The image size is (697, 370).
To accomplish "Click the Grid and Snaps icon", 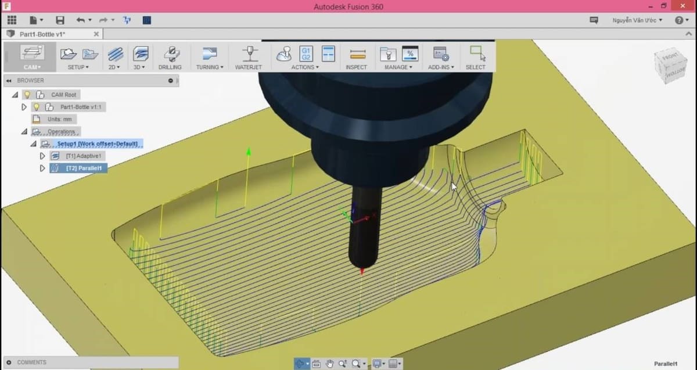I will coord(393,364).
